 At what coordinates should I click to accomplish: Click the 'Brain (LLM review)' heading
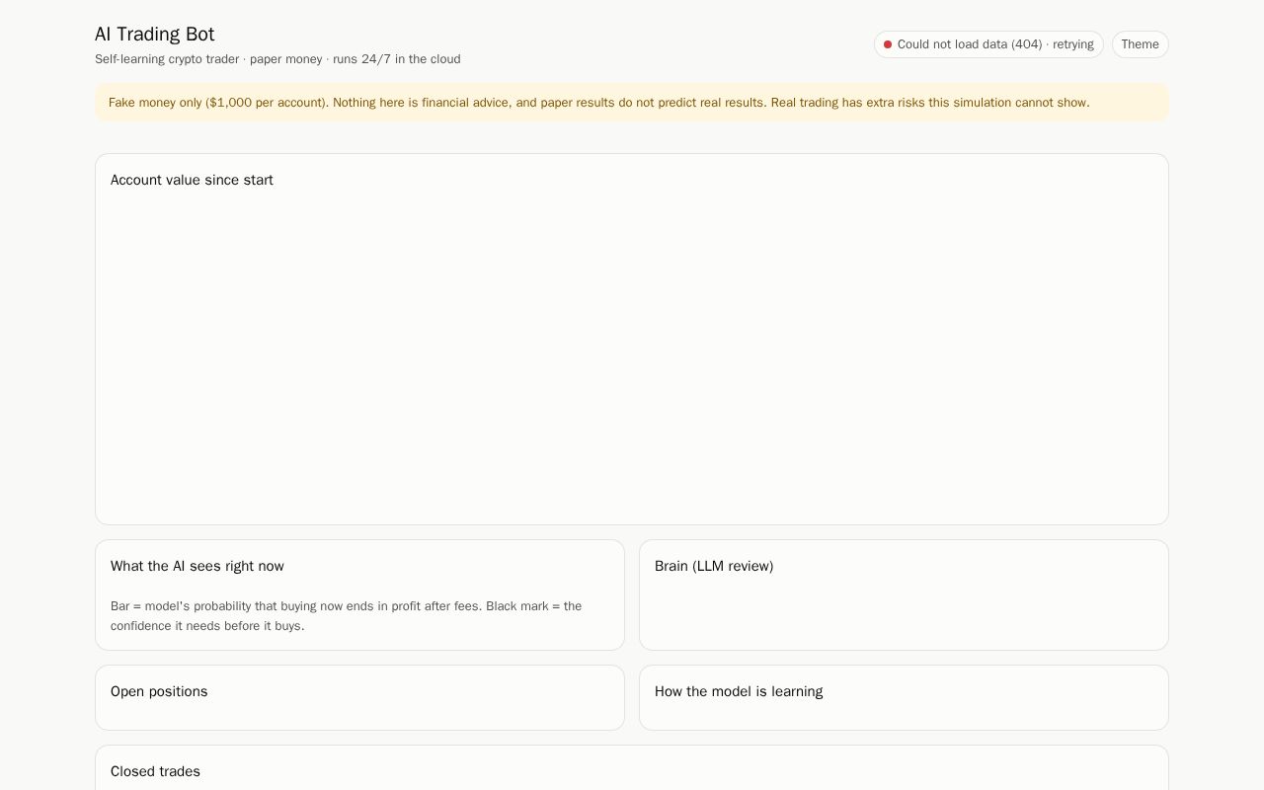click(x=714, y=566)
